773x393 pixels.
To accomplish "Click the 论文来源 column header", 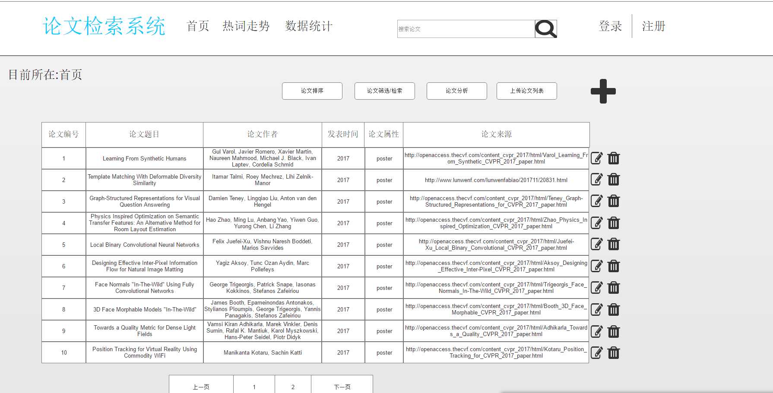I will (x=496, y=135).
